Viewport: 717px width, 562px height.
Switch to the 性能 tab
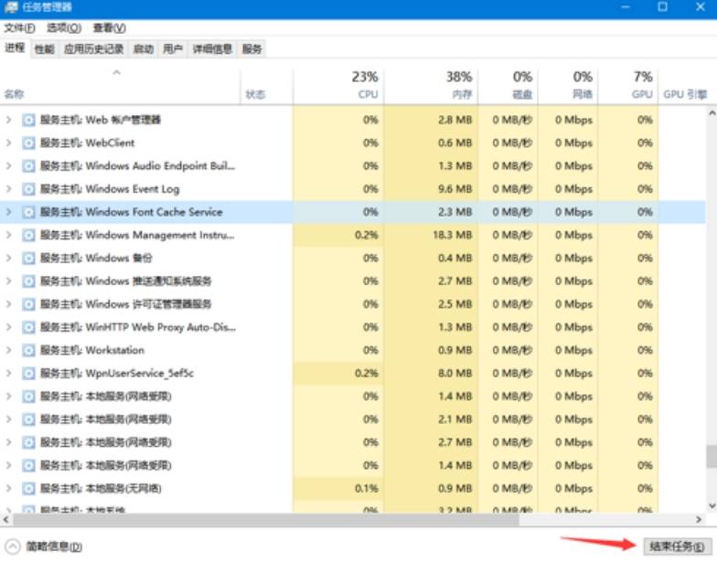(x=44, y=49)
